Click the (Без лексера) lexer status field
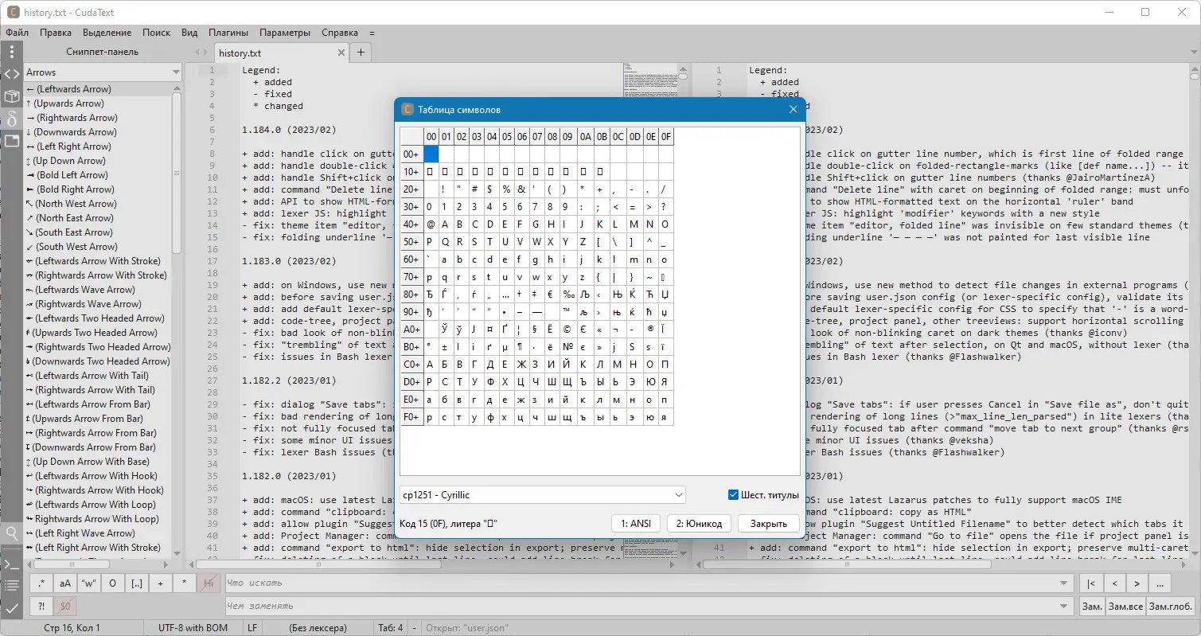The height and width of the screenshot is (636, 1201). tap(318, 628)
